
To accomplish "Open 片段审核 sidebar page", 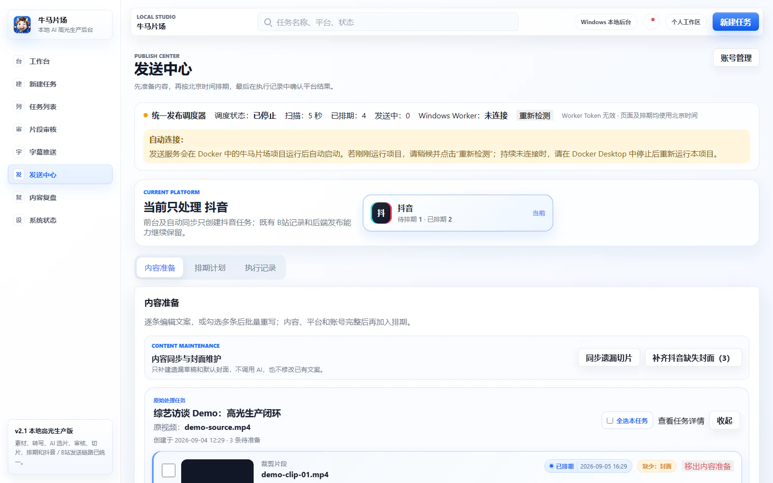I will (x=60, y=129).
